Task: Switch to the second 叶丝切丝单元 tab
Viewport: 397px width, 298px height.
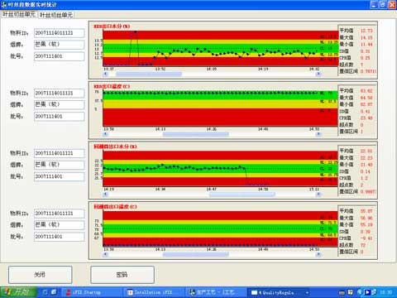Action: point(56,15)
